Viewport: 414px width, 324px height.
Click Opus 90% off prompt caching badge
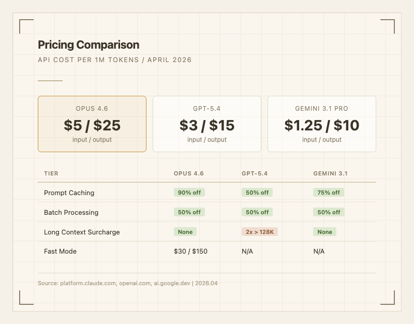pos(189,193)
